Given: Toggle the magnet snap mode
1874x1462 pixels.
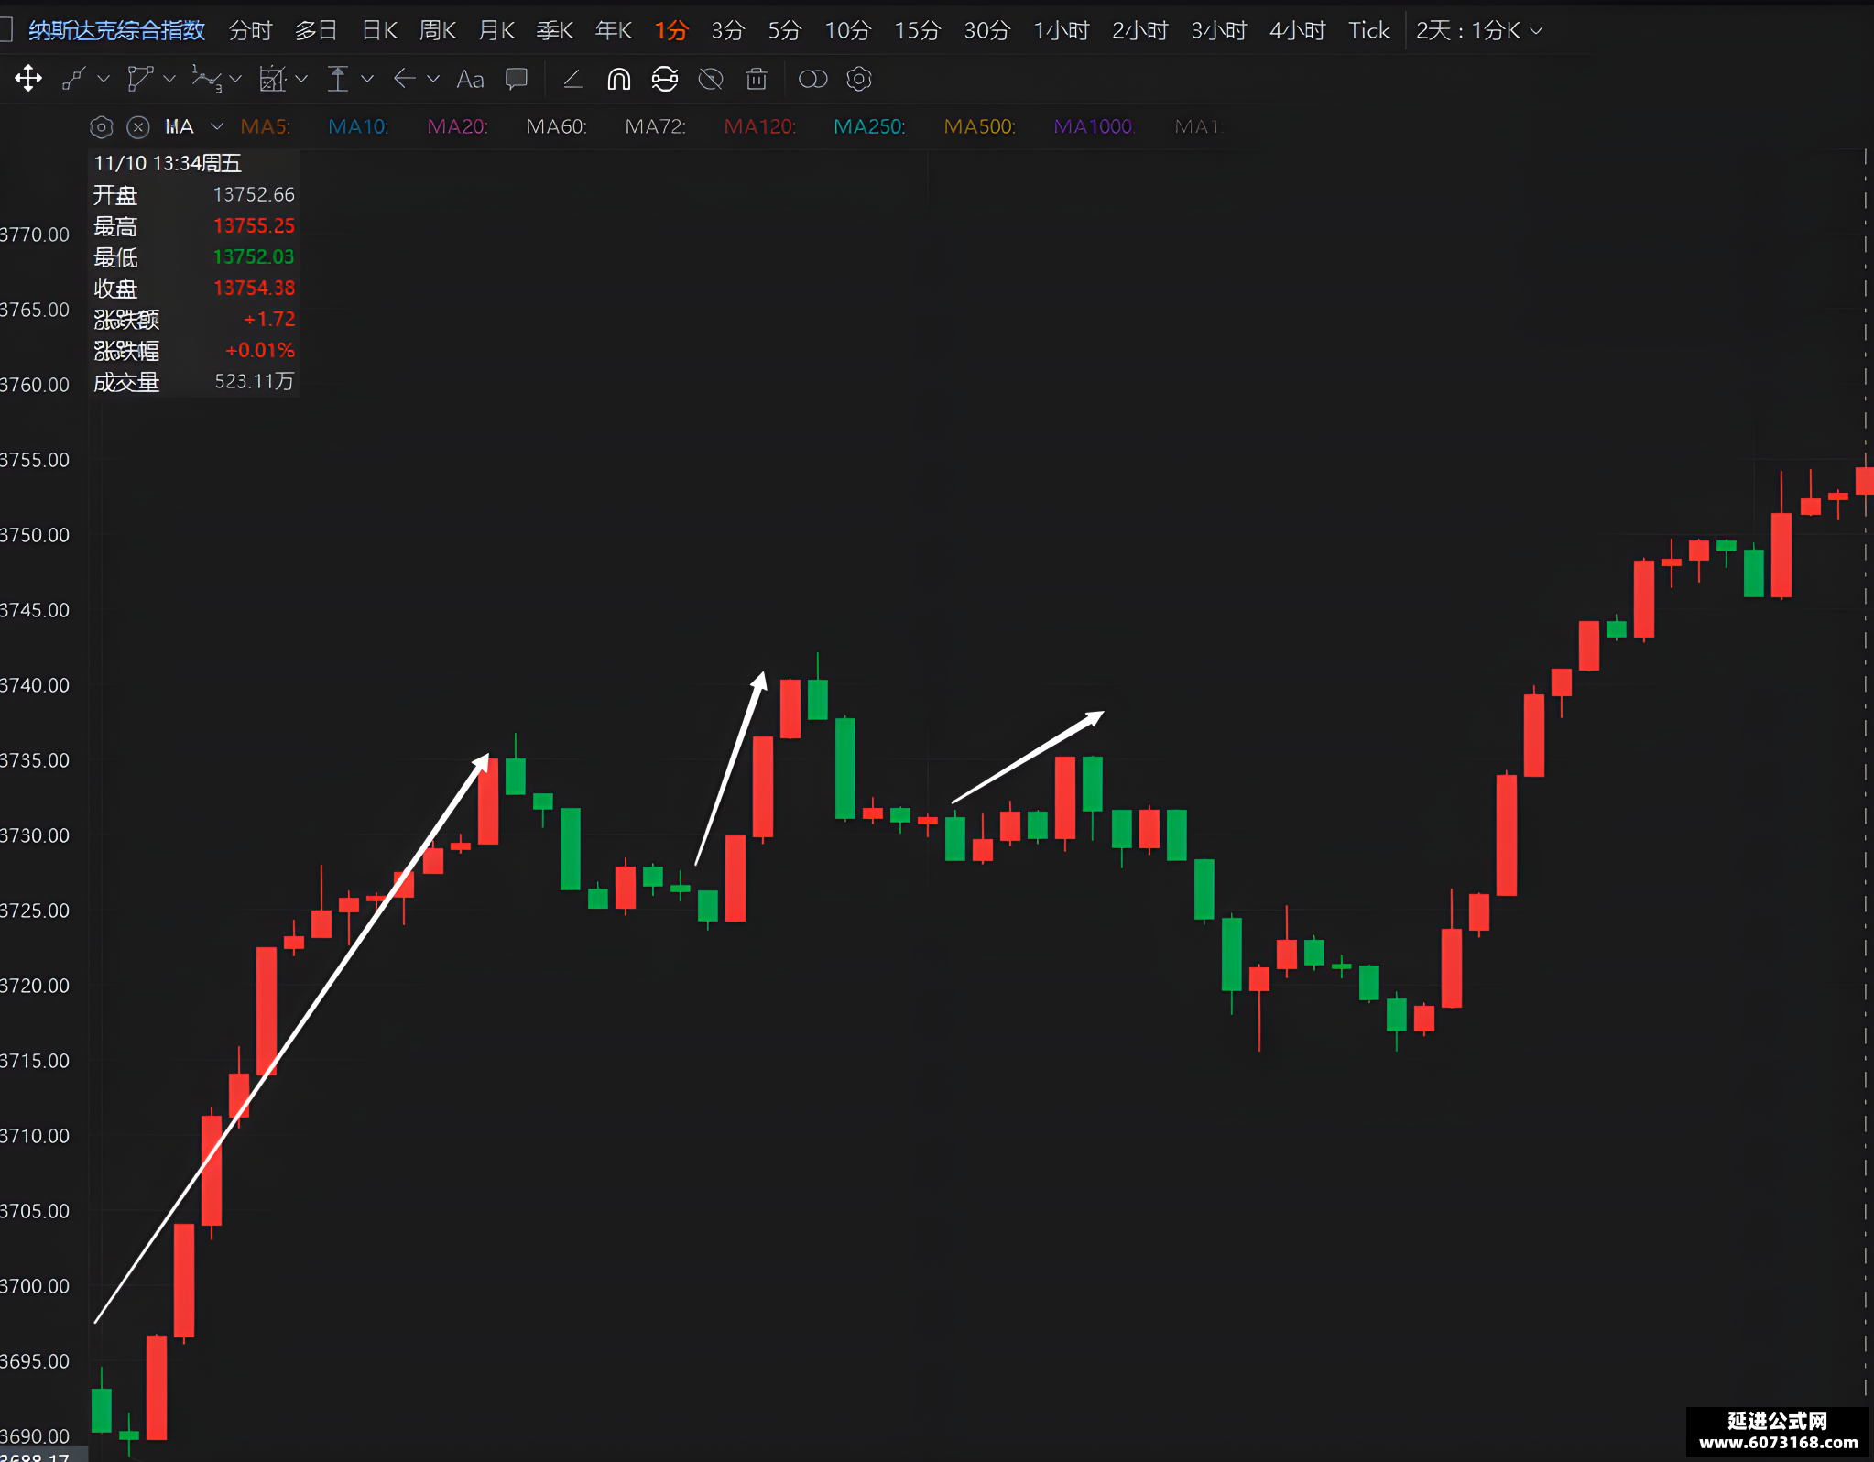Looking at the screenshot, I should (618, 80).
